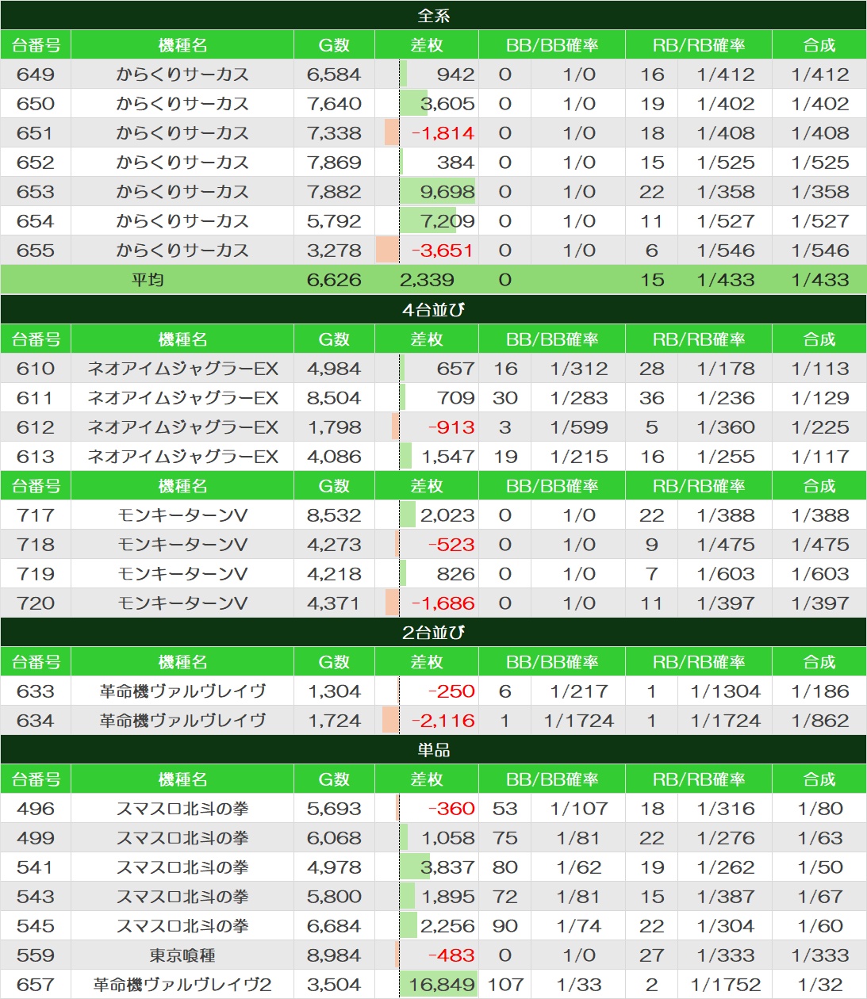Click 革命機ヴァルヴレイヴ2 machine name

pos(182,985)
